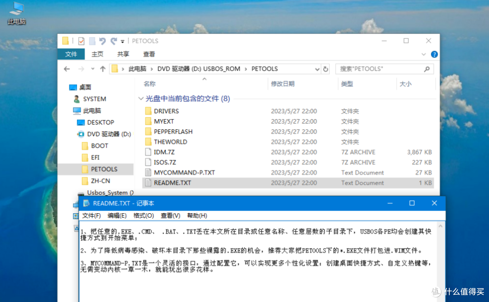Click DVD 驱动器 (D:) USBOS_ROM breadcrumb

(x=199, y=69)
